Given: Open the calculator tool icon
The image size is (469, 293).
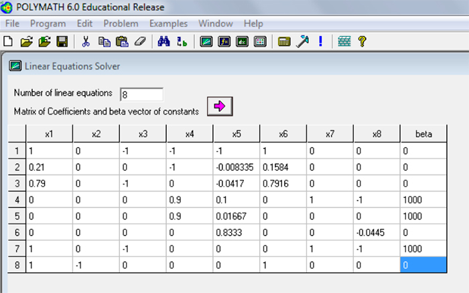Looking at the screenshot, I should (284, 41).
